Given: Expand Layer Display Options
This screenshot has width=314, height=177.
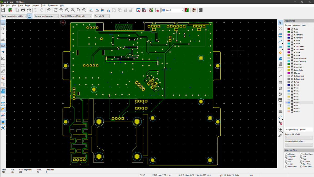Looking at the screenshot, I should tap(296, 130).
